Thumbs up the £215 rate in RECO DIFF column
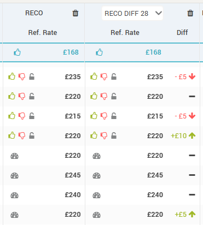The width and height of the screenshot is (203, 225). pyautogui.click(x=94, y=116)
